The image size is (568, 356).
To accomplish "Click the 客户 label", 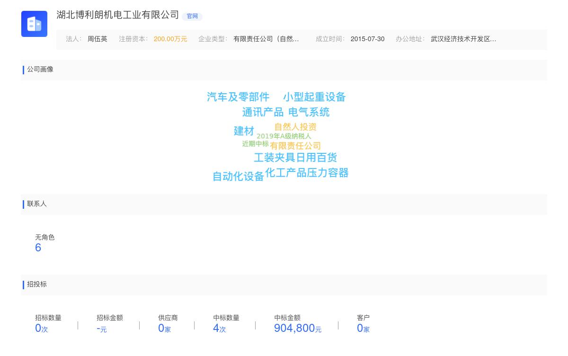I will coord(364,318).
